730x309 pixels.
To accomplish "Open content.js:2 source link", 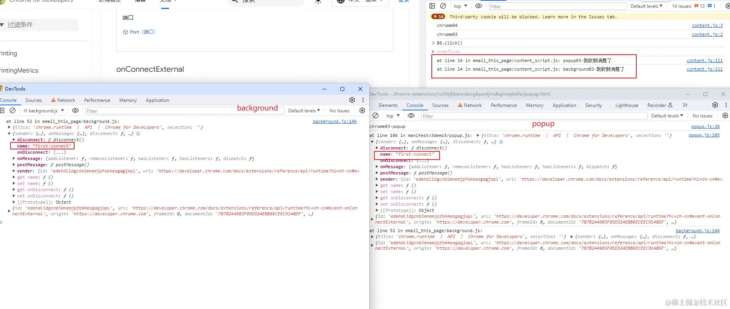I will click(707, 34).
